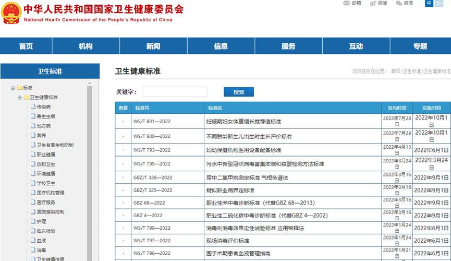Screen dimensions: 451x261
Task: Open 污水中新型冠状病毒富集浓缩和核酸检测方法标准
Action: [x=265, y=164]
